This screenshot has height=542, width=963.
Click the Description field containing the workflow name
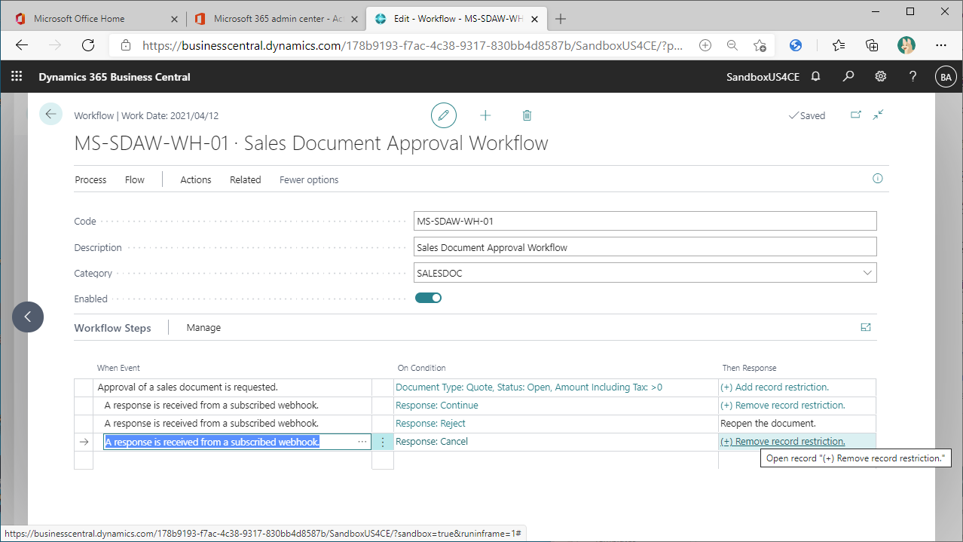644,246
